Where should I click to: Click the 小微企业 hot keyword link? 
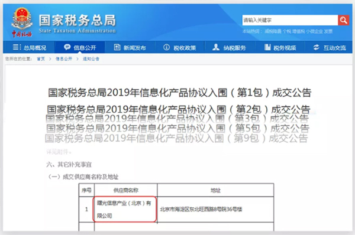pos(315,31)
